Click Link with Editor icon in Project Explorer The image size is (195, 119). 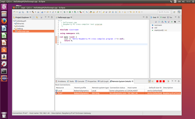(37, 17)
